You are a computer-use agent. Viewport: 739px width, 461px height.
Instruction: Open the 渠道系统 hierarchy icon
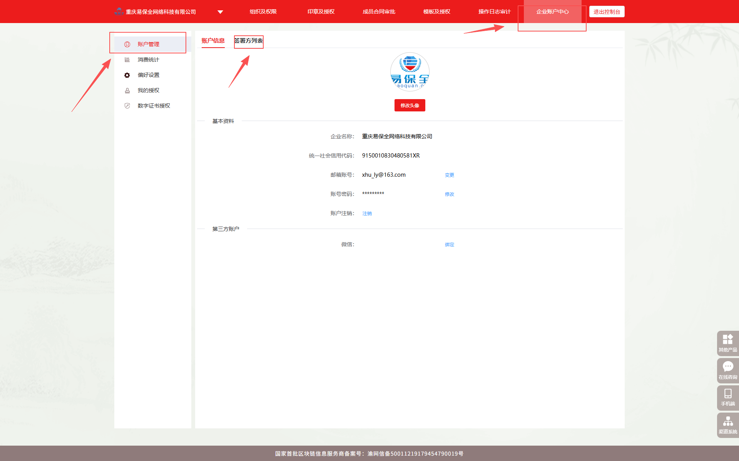[x=727, y=421]
